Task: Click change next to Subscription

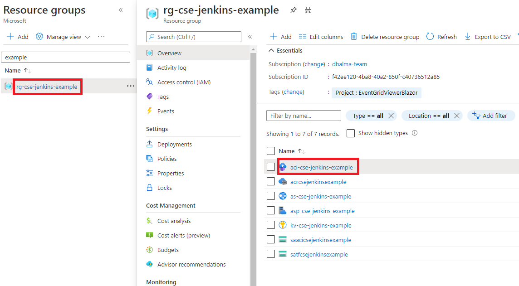Action: coord(314,64)
